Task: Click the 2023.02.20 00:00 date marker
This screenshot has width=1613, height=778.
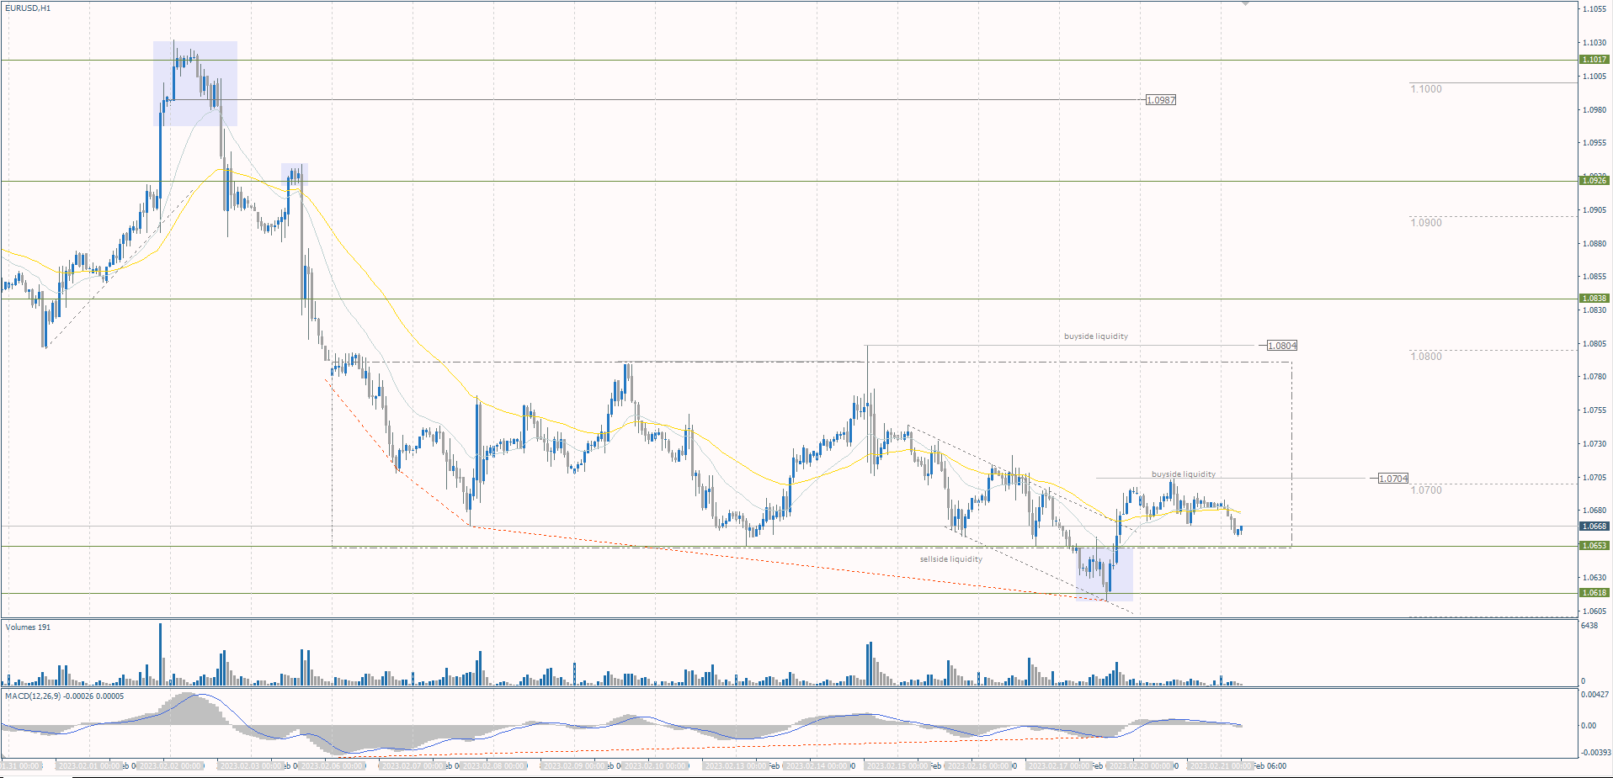Action: pos(1140,766)
